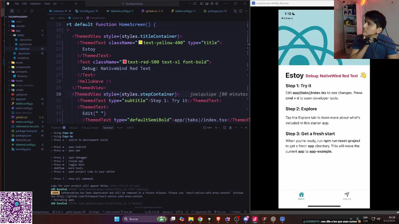Viewport: 399px width, 224px height.
Task: Maximize panel with chevron up icon
Action: (x=241, y=128)
